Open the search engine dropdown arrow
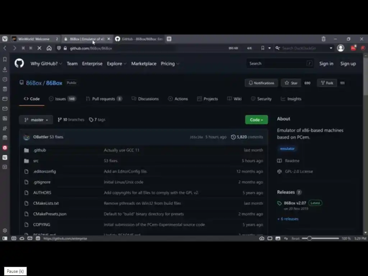Viewport: 368px width, 276px height. click(331, 48)
